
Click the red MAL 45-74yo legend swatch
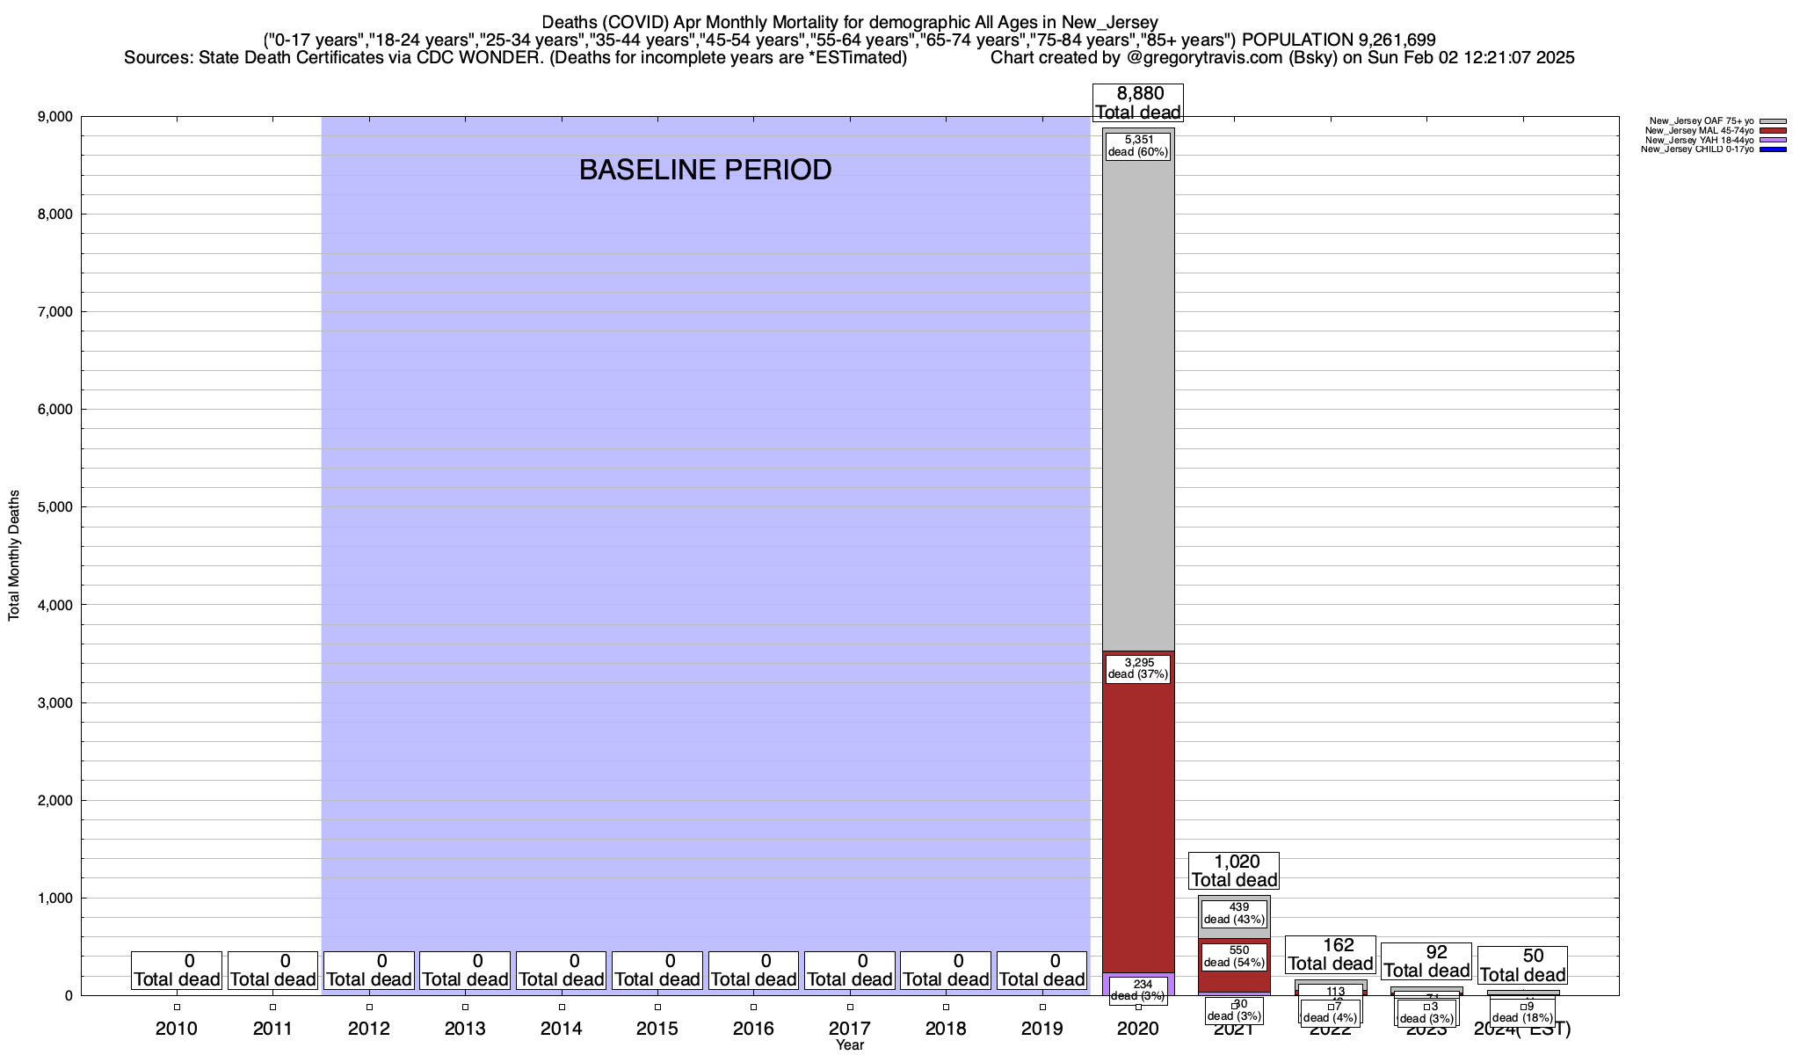pos(1773,131)
